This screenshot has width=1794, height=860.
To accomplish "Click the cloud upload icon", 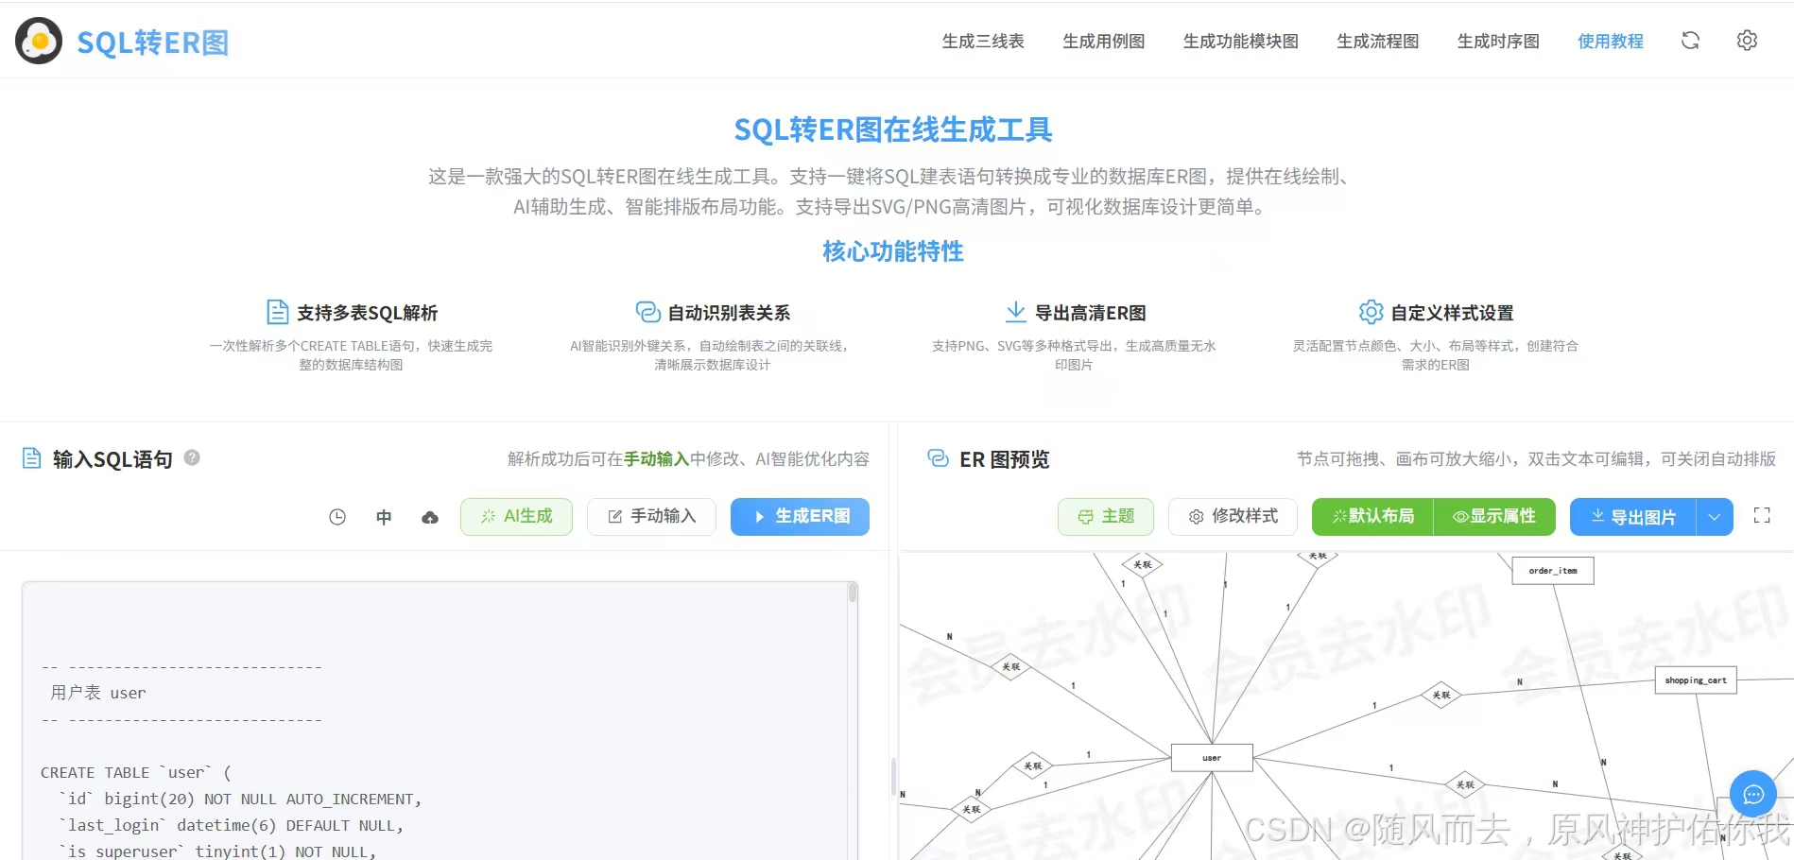I will [430, 517].
